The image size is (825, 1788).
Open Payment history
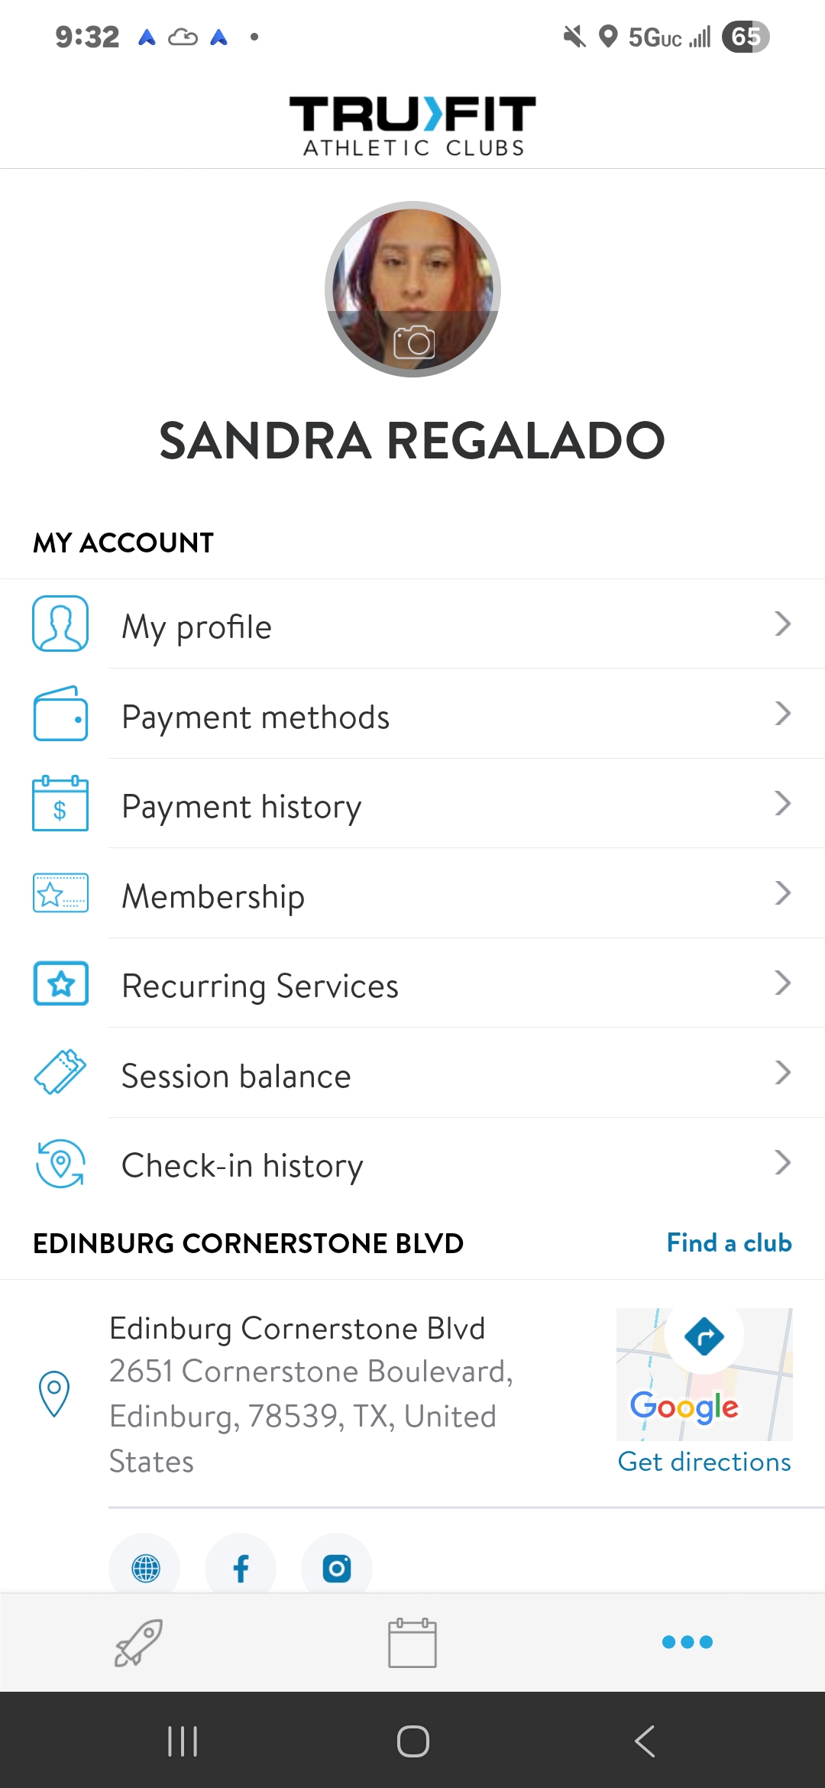click(241, 807)
